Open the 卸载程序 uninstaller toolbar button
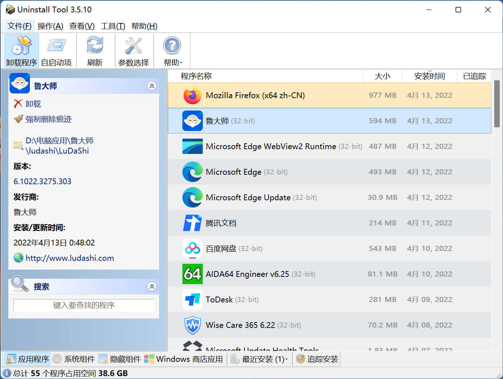This screenshot has height=379, width=503. tap(22, 51)
